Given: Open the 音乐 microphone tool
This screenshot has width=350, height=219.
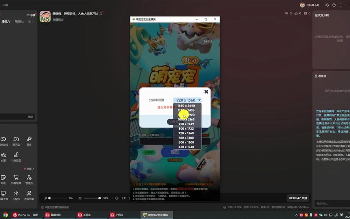Looking at the screenshot, I should [x=29, y=139].
